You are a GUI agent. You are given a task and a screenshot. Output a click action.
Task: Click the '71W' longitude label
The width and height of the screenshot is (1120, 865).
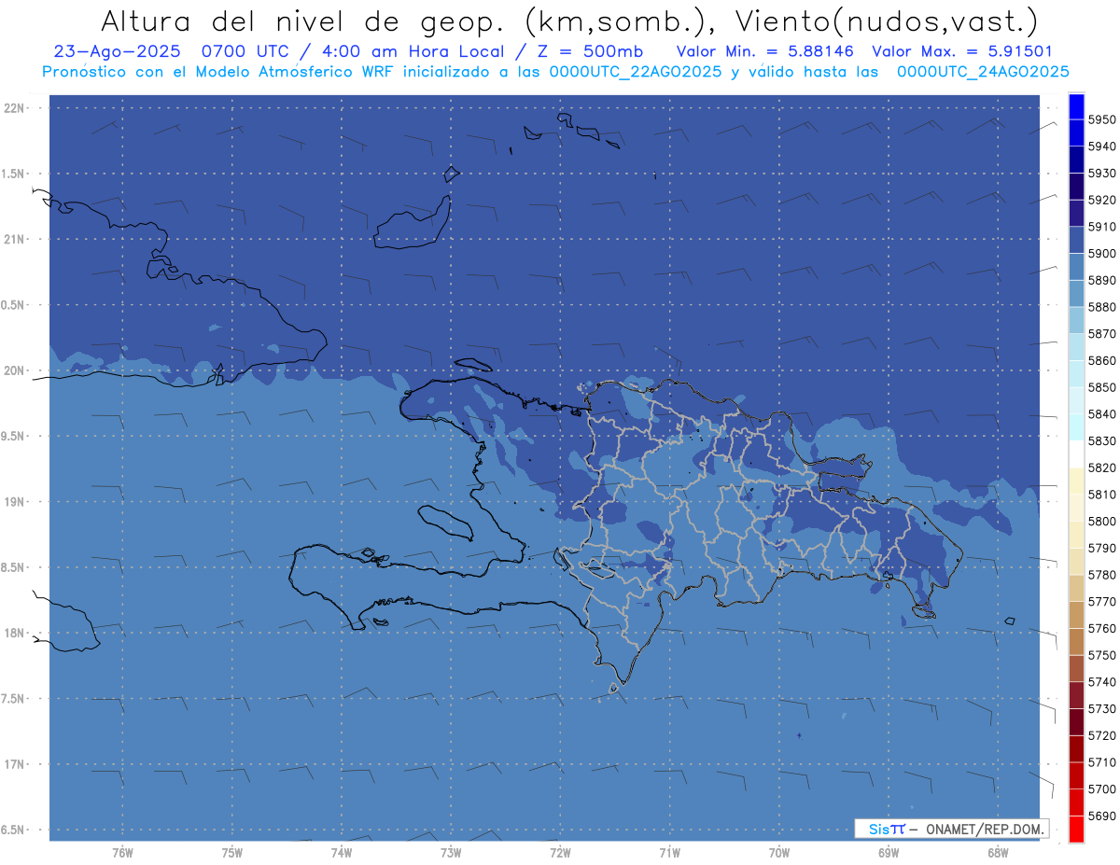(x=669, y=853)
